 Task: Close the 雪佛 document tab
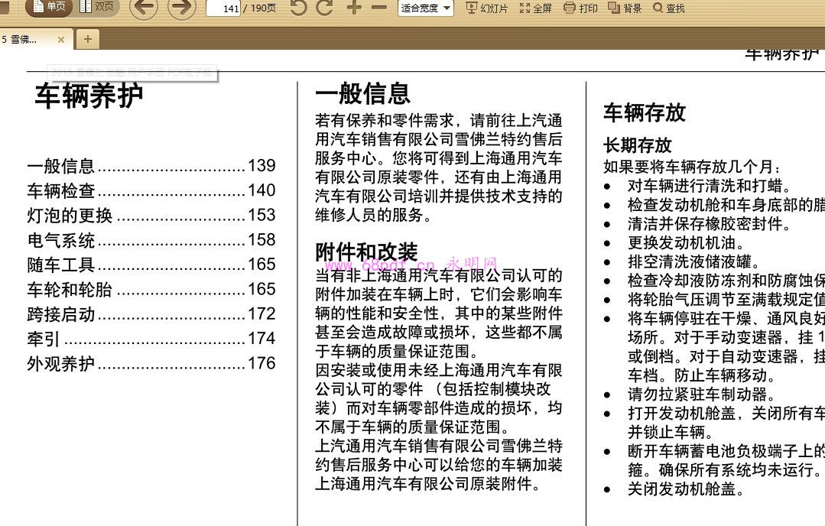coord(61,40)
